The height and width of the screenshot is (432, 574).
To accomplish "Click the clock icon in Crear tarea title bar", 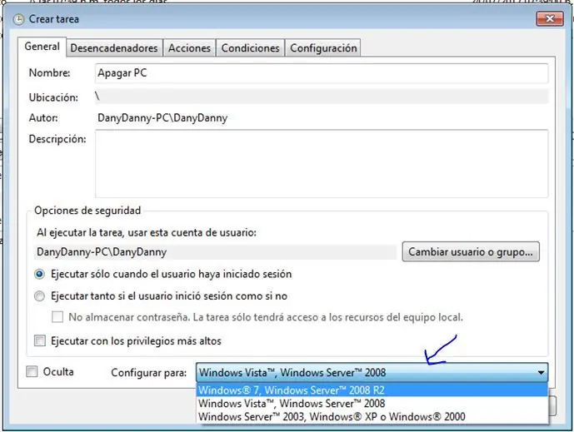I will click(18, 19).
